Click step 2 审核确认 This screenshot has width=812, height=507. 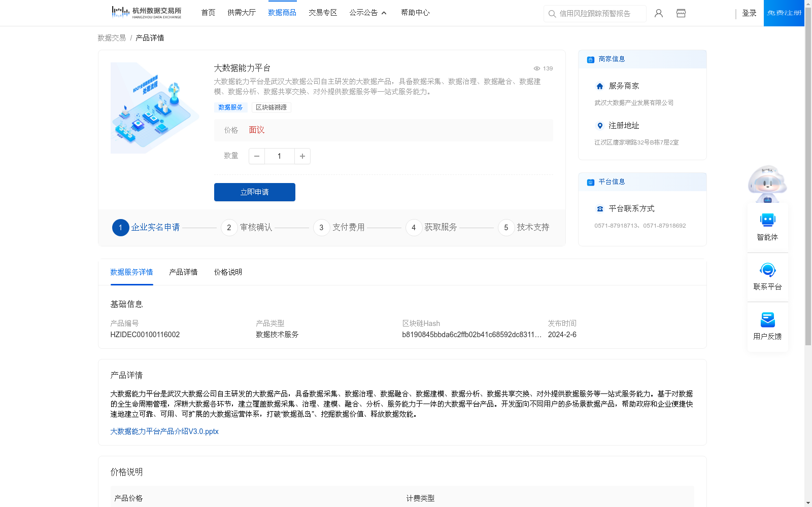(x=247, y=228)
